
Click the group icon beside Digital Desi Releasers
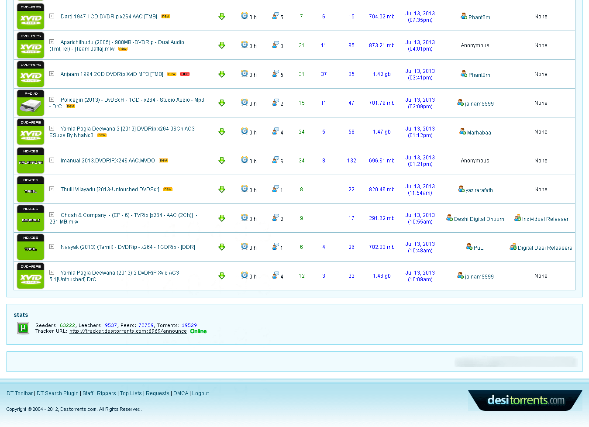513,247
